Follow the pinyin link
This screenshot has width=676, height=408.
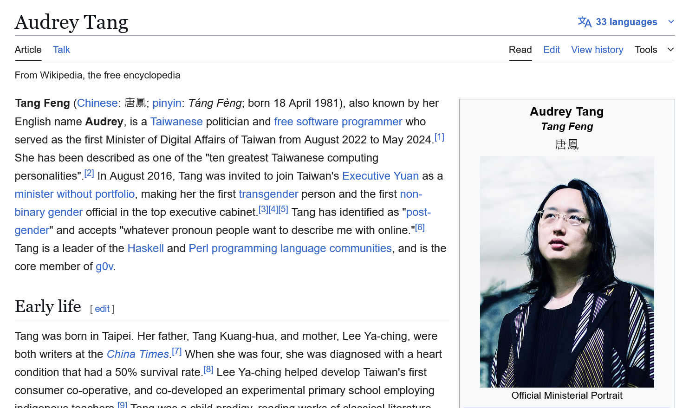167,103
